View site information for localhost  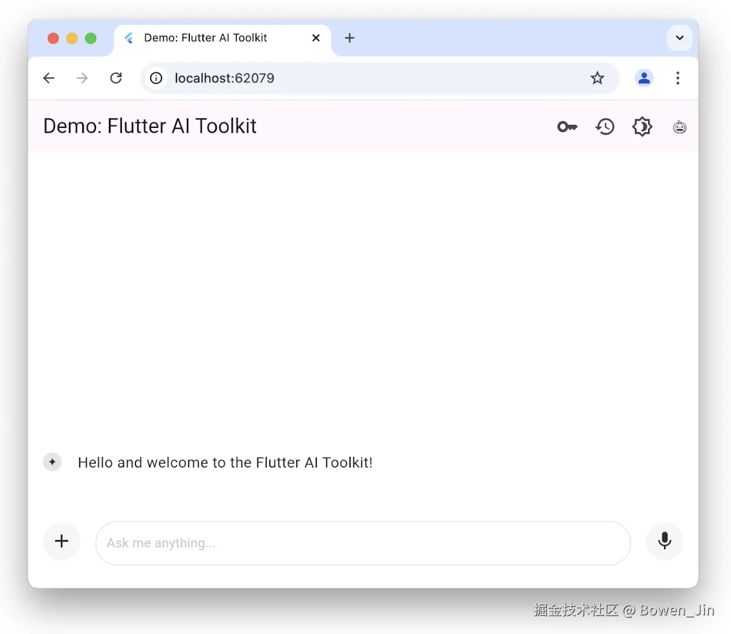click(x=156, y=78)
